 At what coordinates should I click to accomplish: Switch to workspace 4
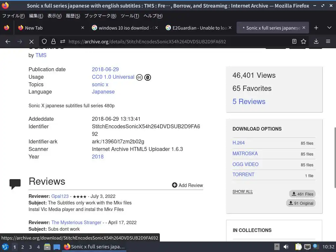point(38,247)
